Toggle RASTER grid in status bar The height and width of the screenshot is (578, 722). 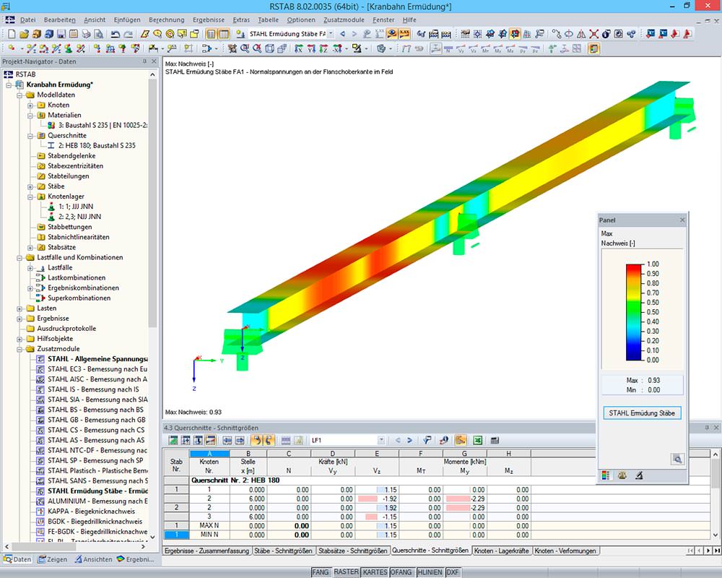tap(346, 572)
